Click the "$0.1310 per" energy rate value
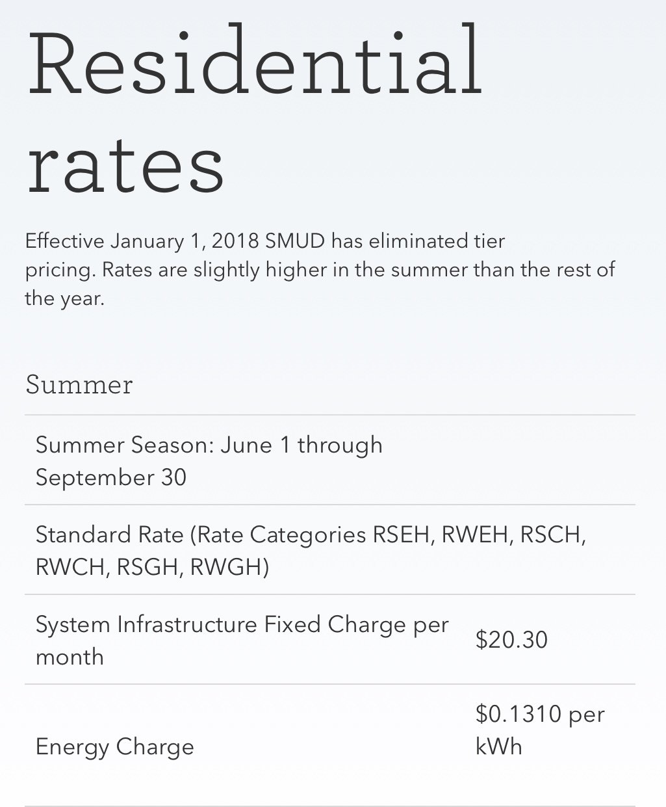This screenshot has width=666, height=807. click(x=540, y=714)
